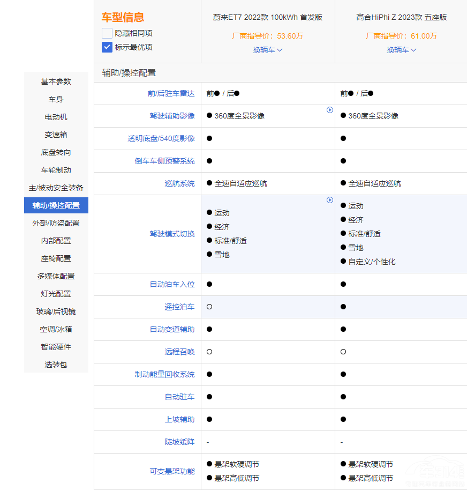The image size is (467, 490).
Task: Click 高合HiPhi Z 2023款 五座版 title
Action: point(401,17)
